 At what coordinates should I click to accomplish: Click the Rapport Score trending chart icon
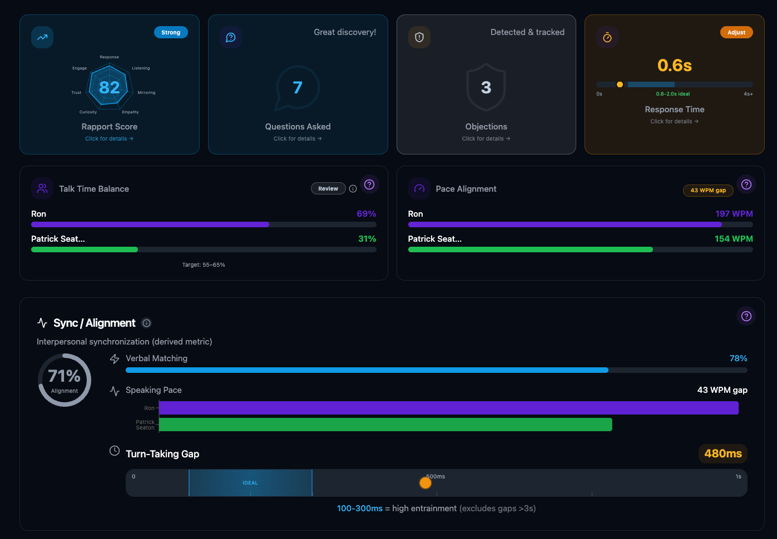pos(42,37)
